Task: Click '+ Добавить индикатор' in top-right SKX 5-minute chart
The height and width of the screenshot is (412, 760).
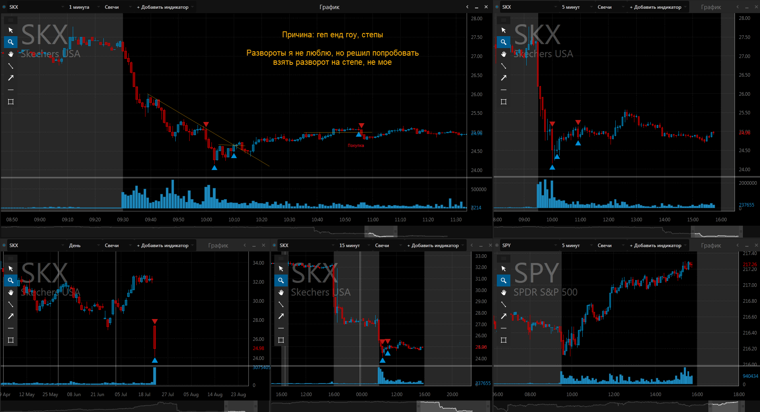Action: 658,7
